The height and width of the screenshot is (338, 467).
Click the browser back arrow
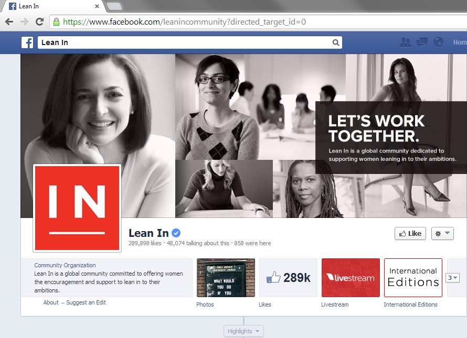pos(9,21)
